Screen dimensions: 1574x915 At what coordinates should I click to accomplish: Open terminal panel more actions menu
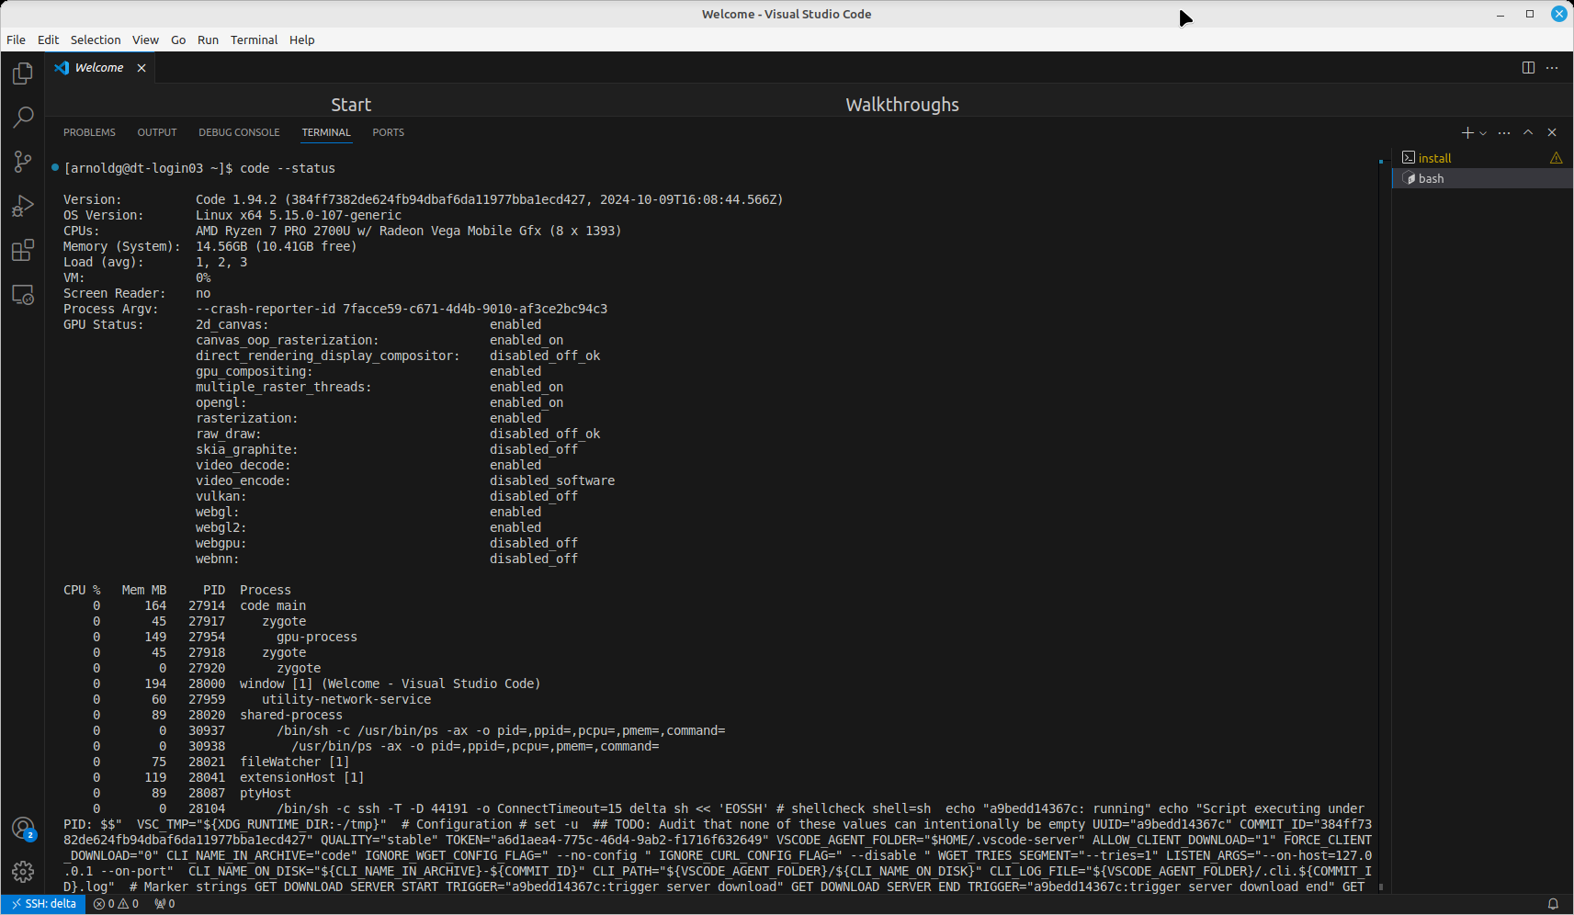coord(1504,133)
